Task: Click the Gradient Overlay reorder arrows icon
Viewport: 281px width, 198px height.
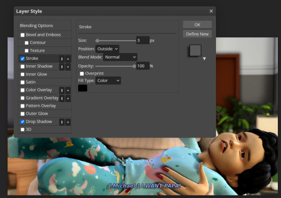Action: pyautogui.click(x=62, y=98)
